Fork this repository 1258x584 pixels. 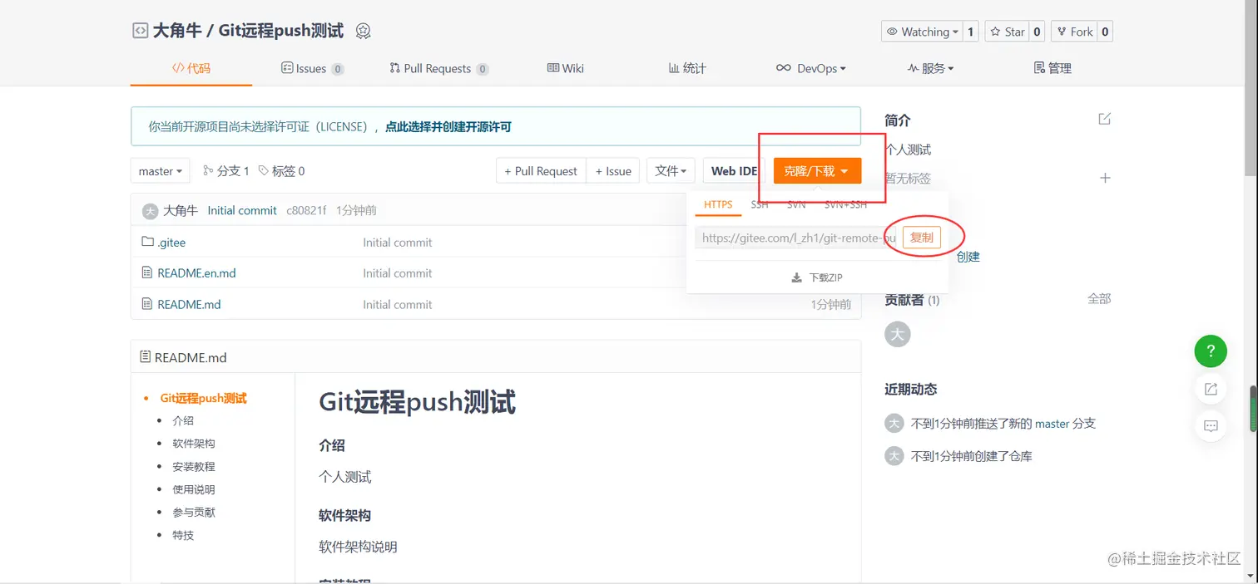[1074, 32]
